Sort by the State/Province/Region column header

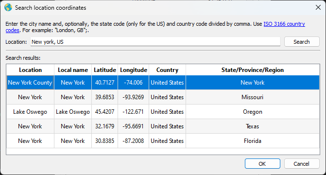point(253,70)
